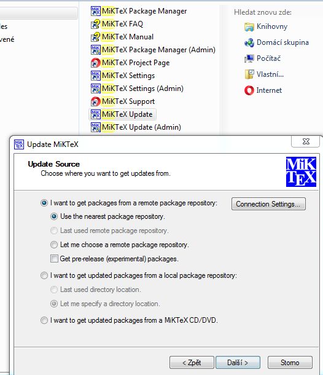
Task: Cancel the wizard with Storno
Action: click(290, 363)
